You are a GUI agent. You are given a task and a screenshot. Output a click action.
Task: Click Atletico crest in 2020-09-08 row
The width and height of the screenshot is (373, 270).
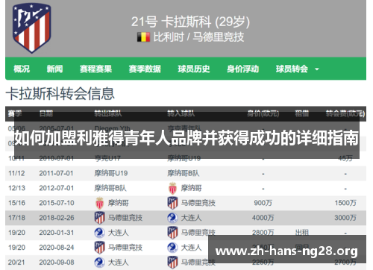(x=172, y=263)
